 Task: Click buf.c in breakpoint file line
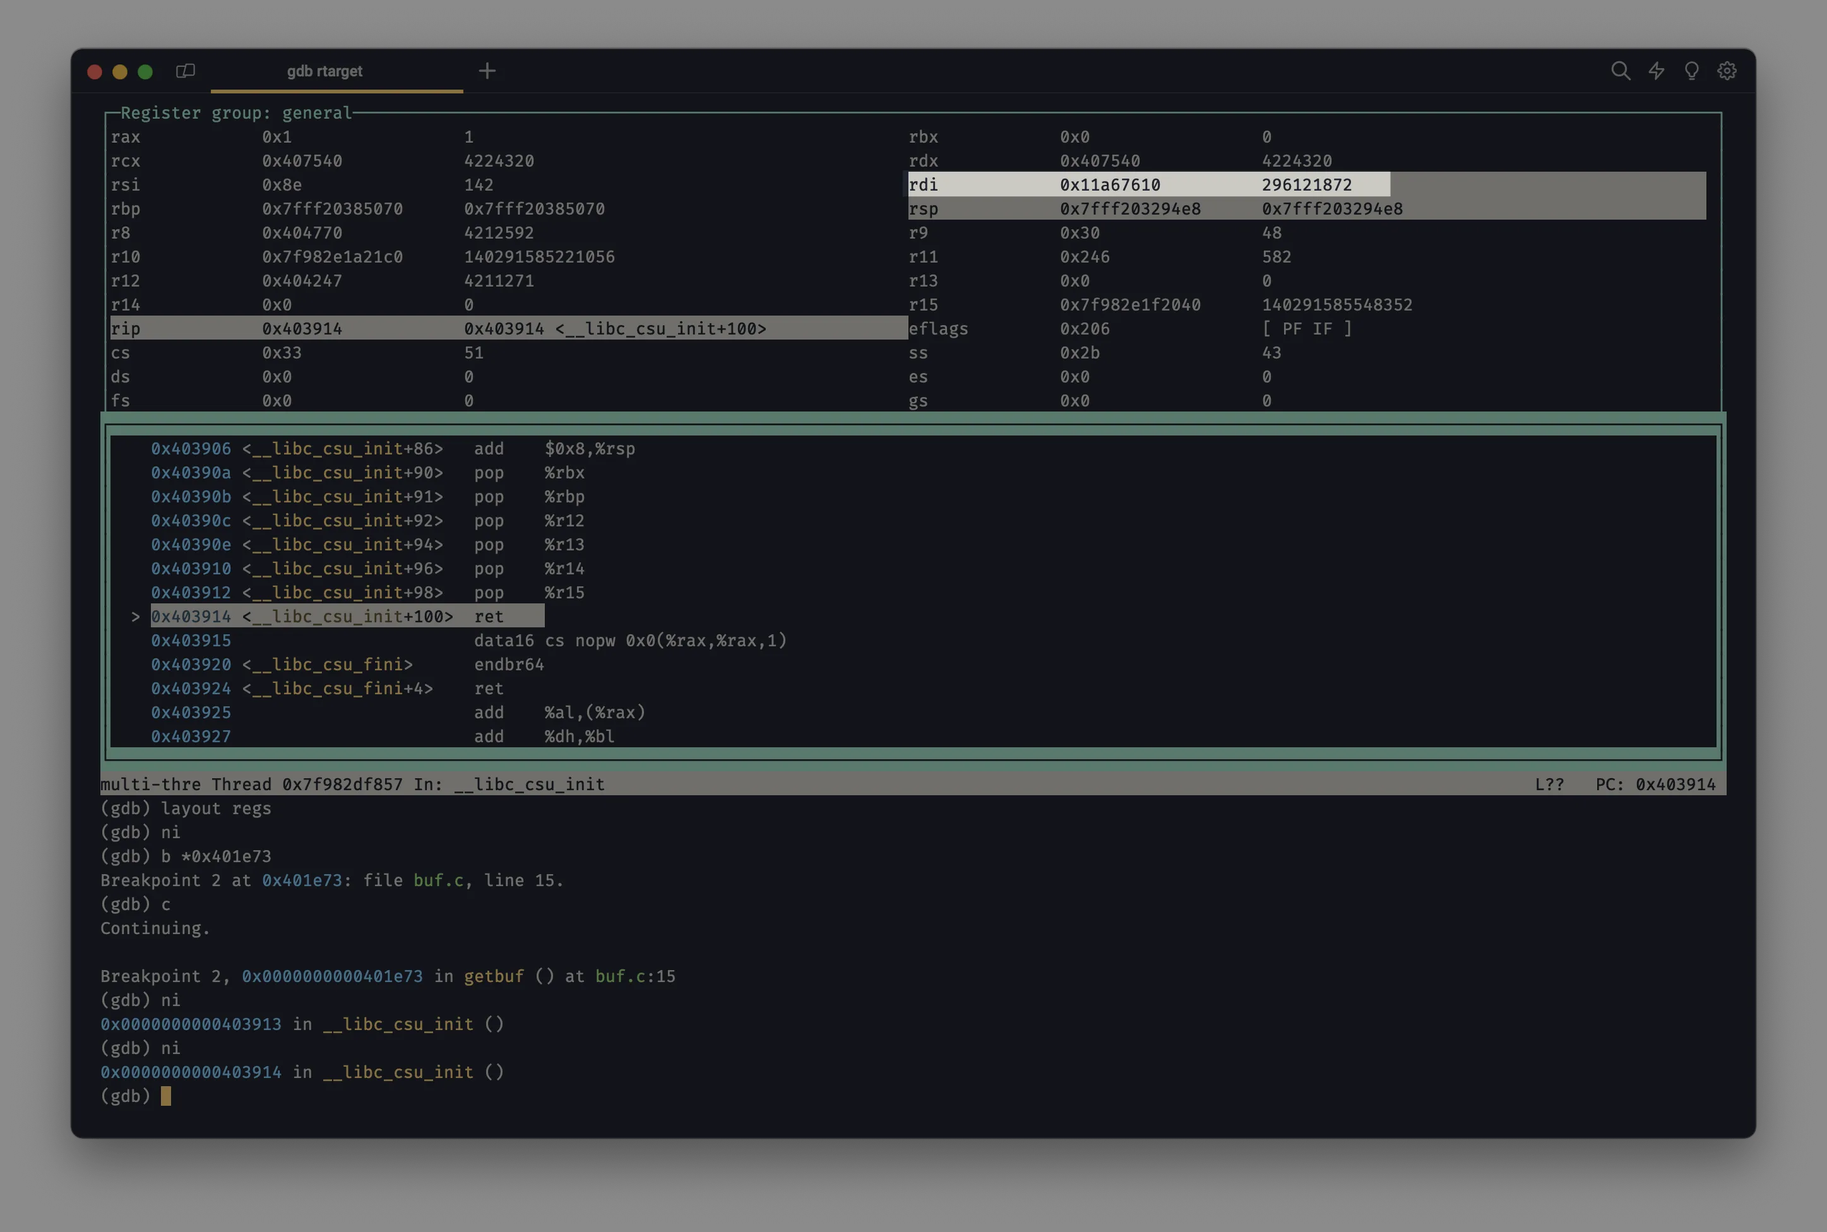coord(439,880)
